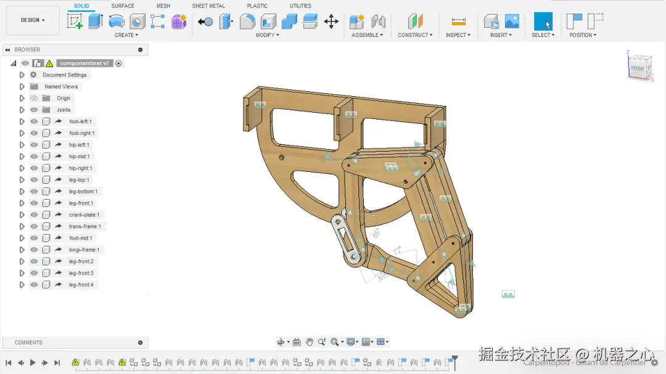The height and width of the screenshot is (374, 666).
Task: Play the design timeline
Action: click(x=33, y=363)
